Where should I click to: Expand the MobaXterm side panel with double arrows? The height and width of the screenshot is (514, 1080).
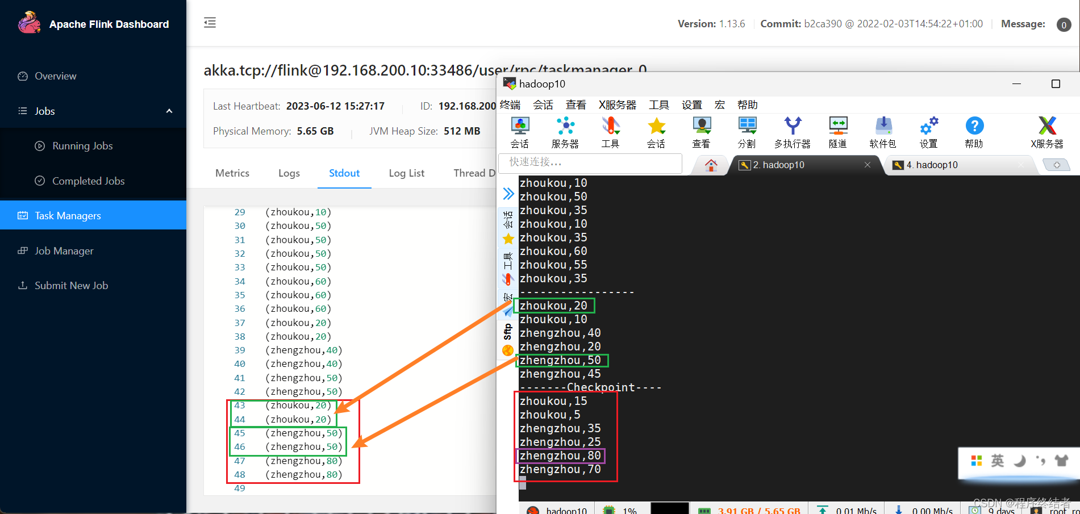[508, 194]
